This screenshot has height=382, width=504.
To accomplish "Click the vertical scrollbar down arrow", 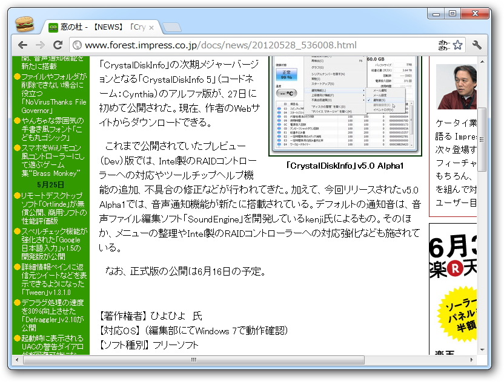I will click(482, 349).
